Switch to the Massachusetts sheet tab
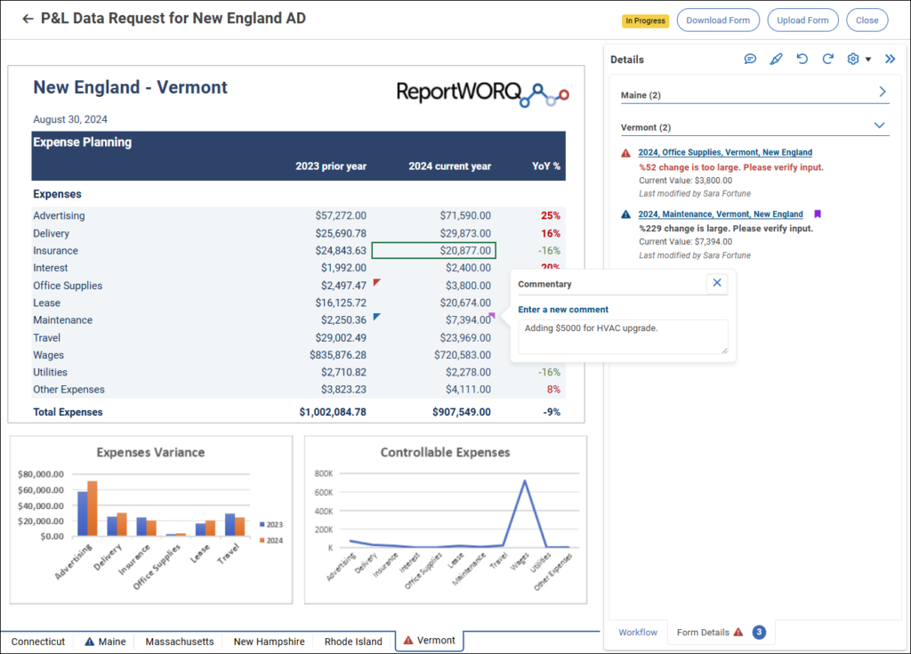The image size is (911, 654). [x=180, y=642]
